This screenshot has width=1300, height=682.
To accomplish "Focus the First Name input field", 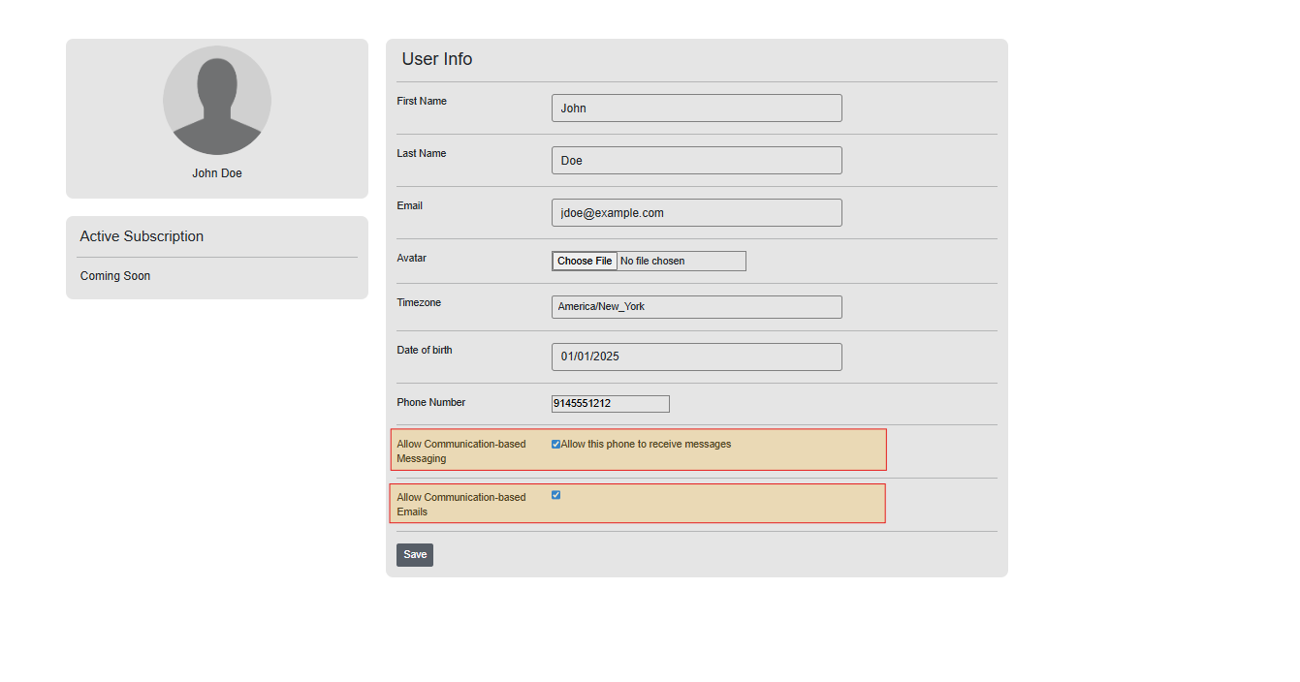I will coord(696,108).
